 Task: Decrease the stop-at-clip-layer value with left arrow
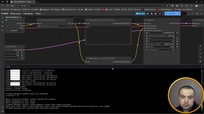(x=40, y=26)
